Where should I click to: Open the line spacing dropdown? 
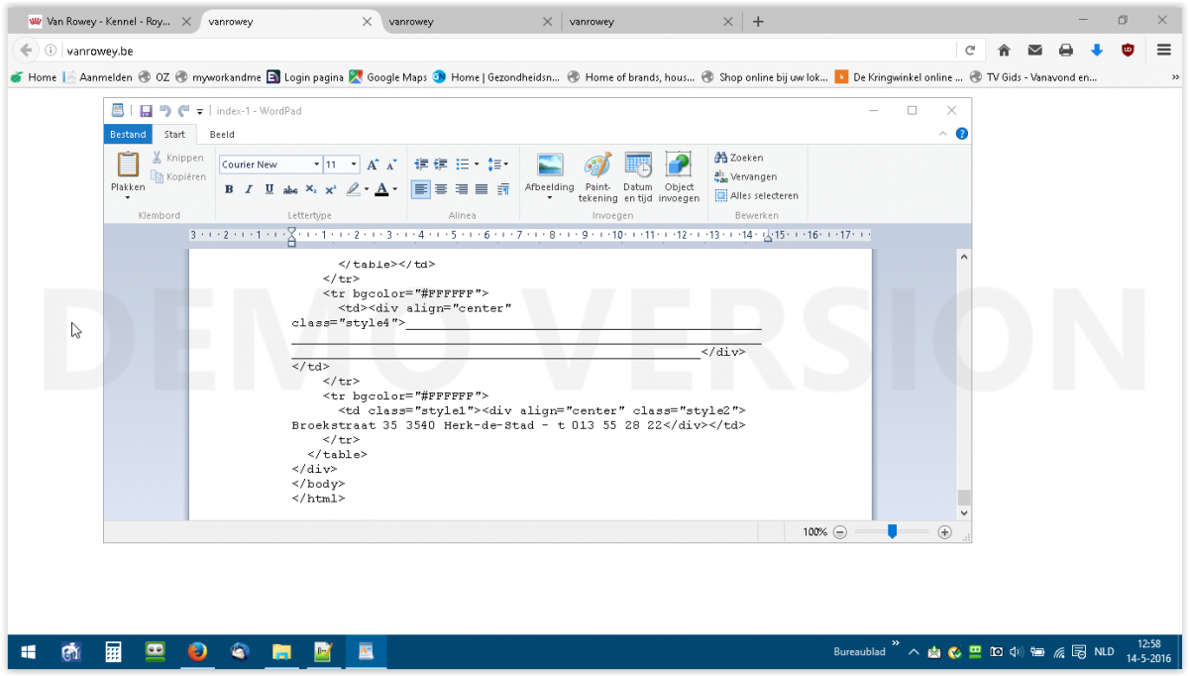(x=499, y=165)
